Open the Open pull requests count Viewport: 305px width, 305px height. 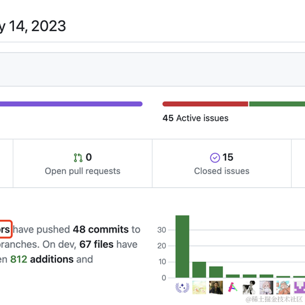(x=83, y=164)
